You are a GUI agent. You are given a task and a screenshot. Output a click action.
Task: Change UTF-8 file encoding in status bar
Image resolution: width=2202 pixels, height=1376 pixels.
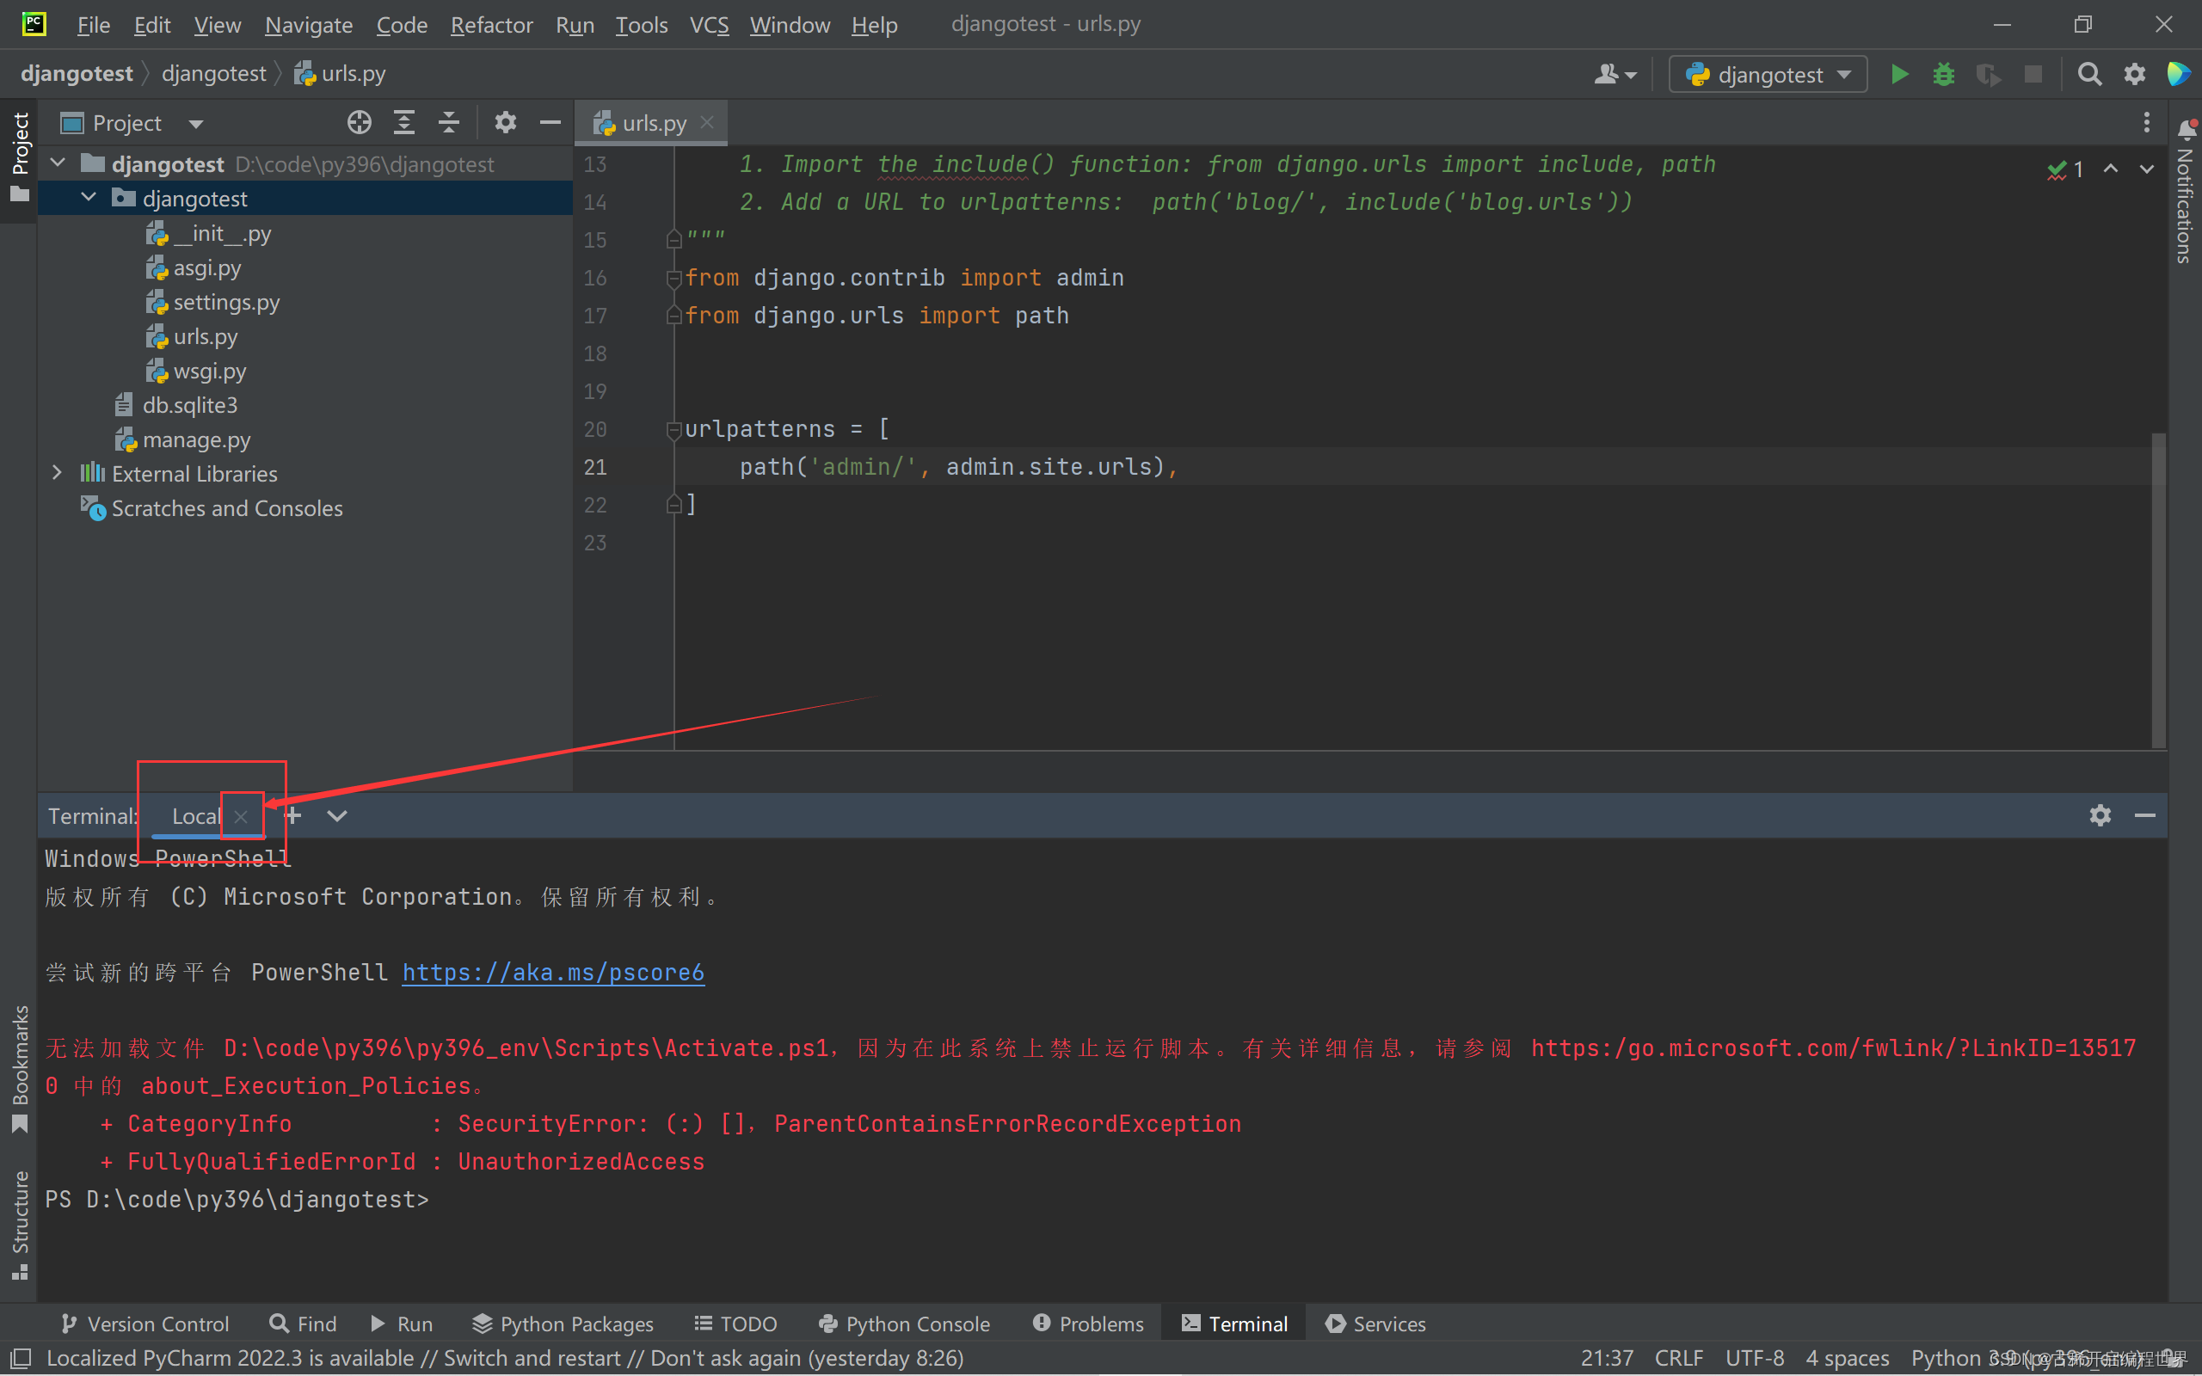click(1755, 1358)
